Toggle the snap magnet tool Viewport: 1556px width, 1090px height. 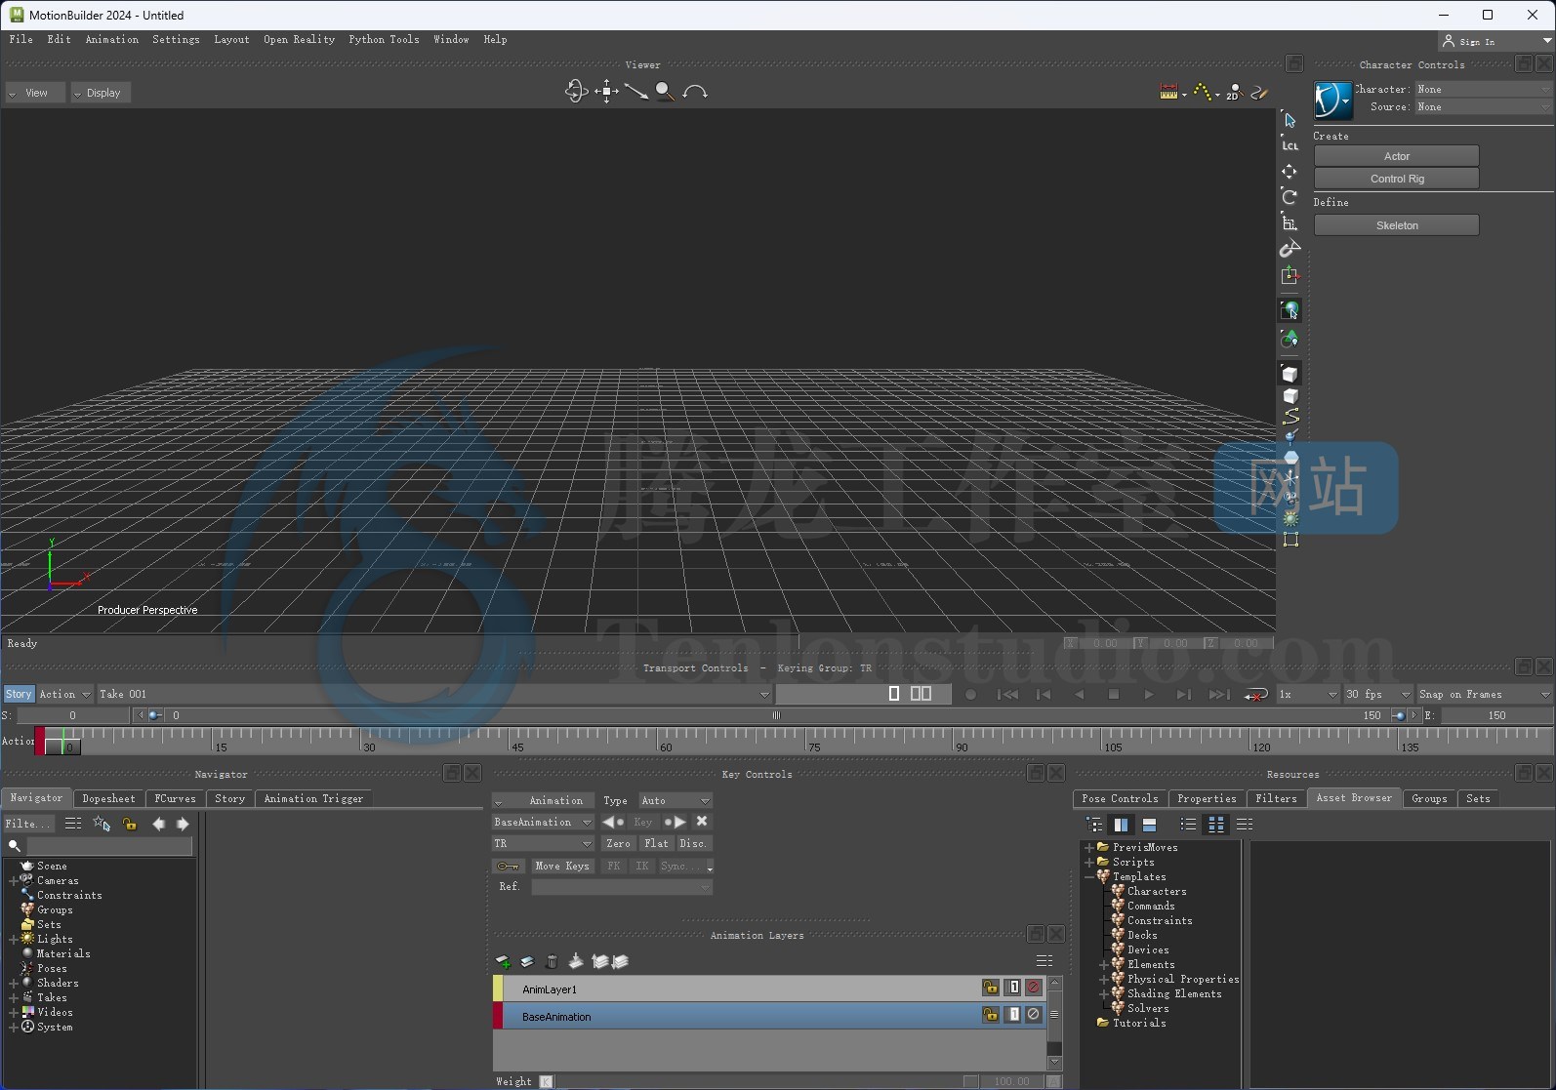click(1290, 249)
